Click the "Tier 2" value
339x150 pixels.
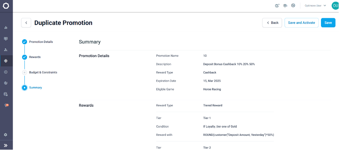click(207, 148)
